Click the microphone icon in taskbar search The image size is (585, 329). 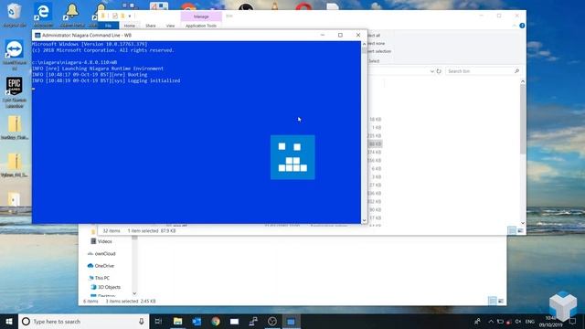point(142,321)
